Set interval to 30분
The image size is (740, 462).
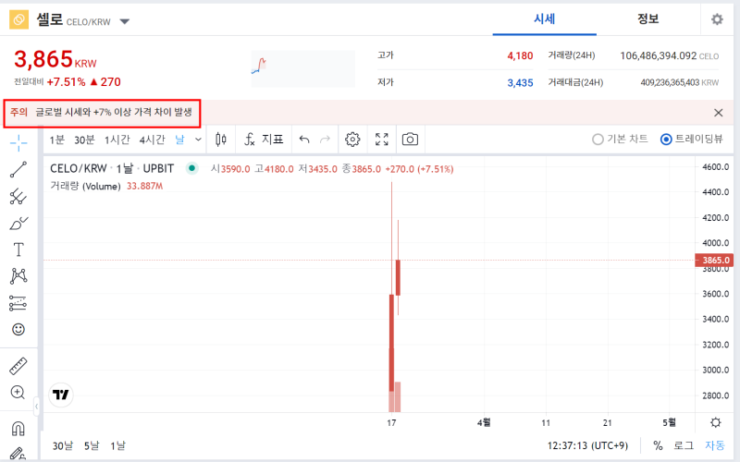click(x=84, y=140)
